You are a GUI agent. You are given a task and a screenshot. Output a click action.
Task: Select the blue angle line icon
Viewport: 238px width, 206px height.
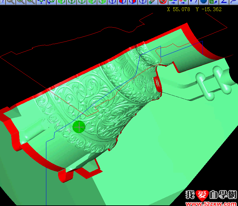click(x=224, y=2)
